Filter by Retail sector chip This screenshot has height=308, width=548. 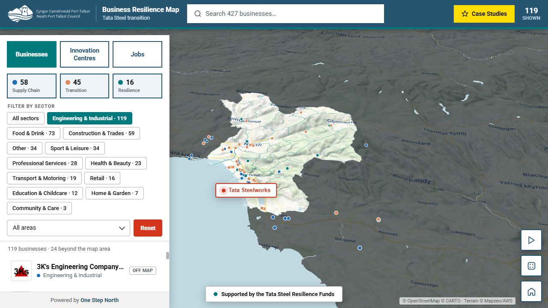(x=102, y=178)
